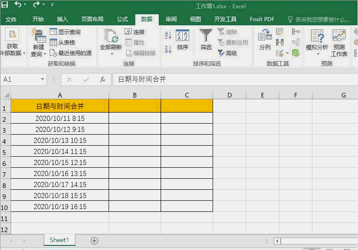Viewport: 358px width, 250px height.
Task: Click the horizontal scrollbar left arrow
Action: point(277,241)
